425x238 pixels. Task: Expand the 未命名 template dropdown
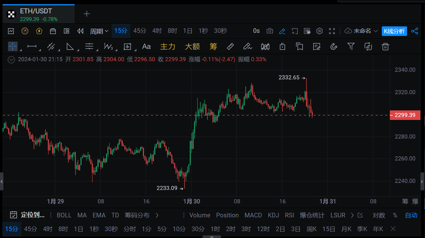[362, 31]
